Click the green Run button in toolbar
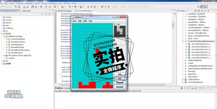 click(x=76, y=7)
